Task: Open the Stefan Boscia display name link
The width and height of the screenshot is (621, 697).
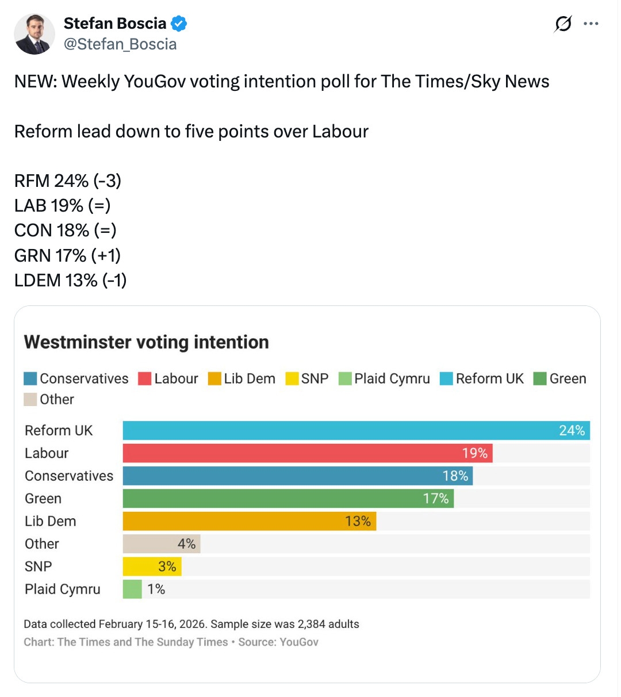Action: [x=114, y=24]
